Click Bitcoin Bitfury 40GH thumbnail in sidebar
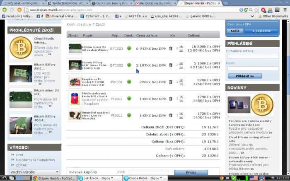The height and width of the screenshot is (181, 290). point(21,125)
